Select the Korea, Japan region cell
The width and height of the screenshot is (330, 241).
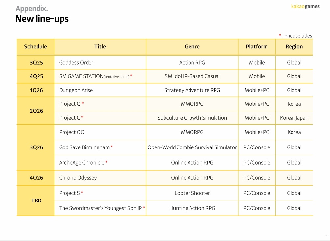point(294,118)
